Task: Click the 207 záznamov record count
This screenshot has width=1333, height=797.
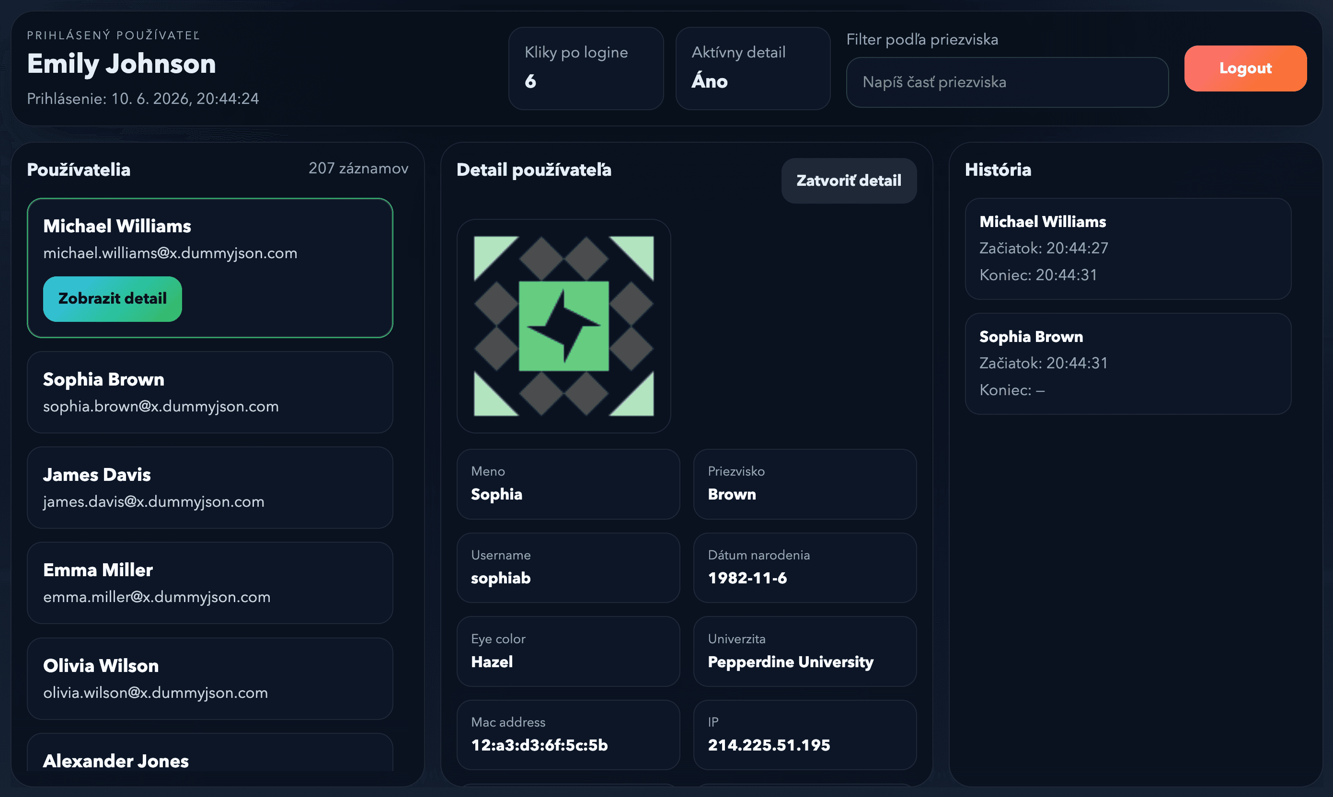Action: pyautogui.click(x=358, y=169)
